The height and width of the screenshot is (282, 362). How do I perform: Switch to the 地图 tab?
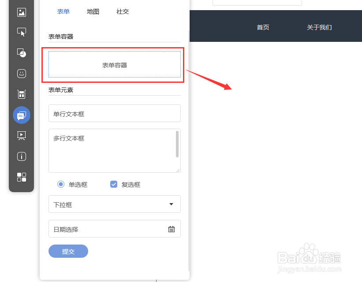(x=93, y=11)
